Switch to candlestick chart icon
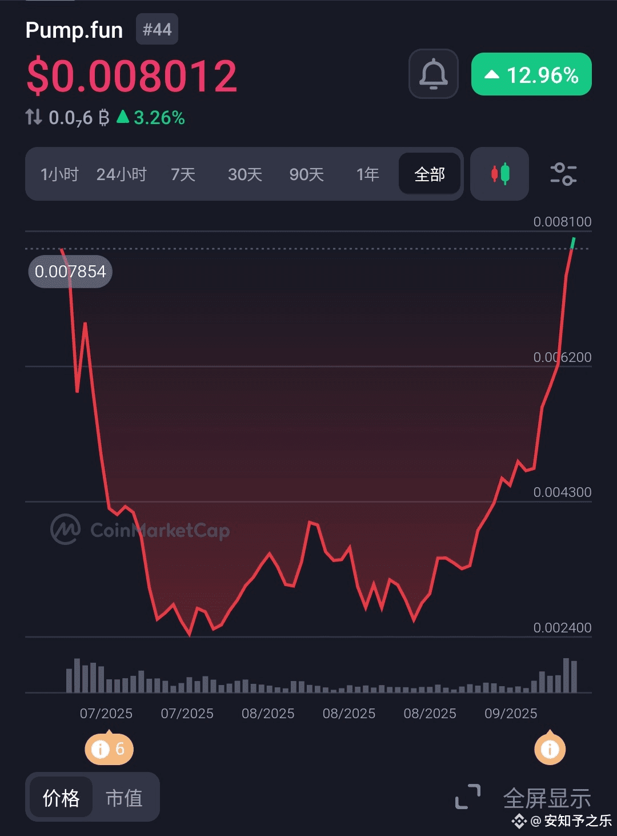 point(500,174)
